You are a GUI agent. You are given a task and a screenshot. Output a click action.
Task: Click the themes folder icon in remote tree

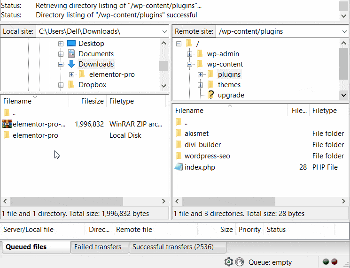click(x=210, y=85)
